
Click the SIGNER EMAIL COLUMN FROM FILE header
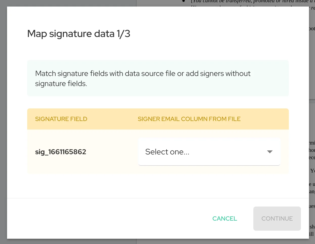coord(189,119)
